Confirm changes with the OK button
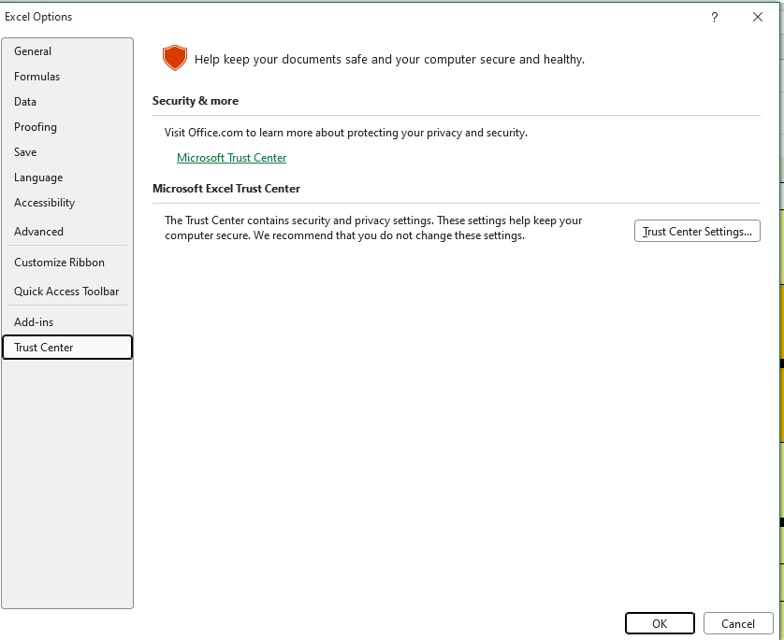Image resolution: width=784 pixels, height=640 pixels. coord(660,623)
